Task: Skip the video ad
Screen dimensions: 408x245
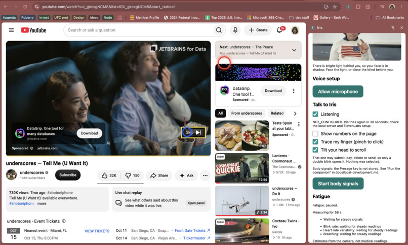Action: [x=193, y=133]
